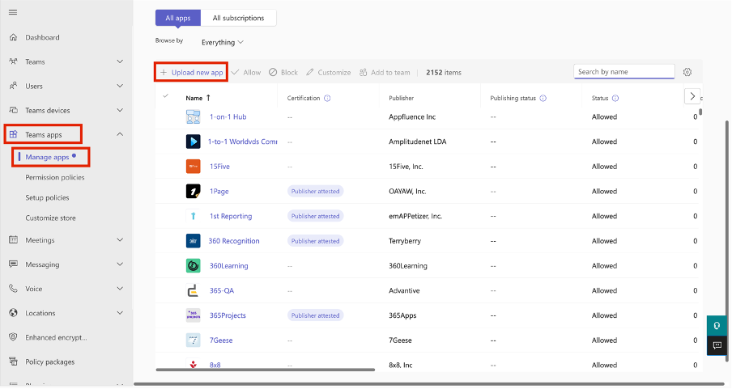The image size is (732, 389).
Task: Click the 15Five app icon
Action: point(194,166)
